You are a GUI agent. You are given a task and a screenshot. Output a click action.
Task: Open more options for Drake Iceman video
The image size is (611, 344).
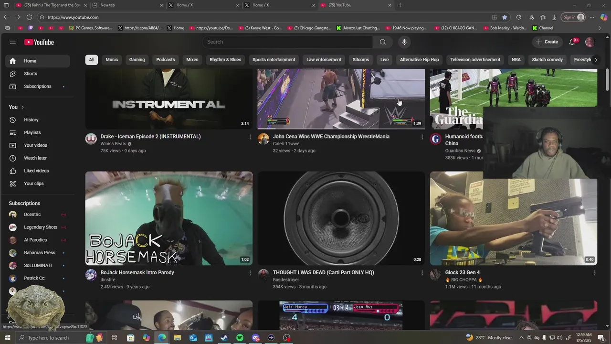pyautogui.click(x=250, y=137)
